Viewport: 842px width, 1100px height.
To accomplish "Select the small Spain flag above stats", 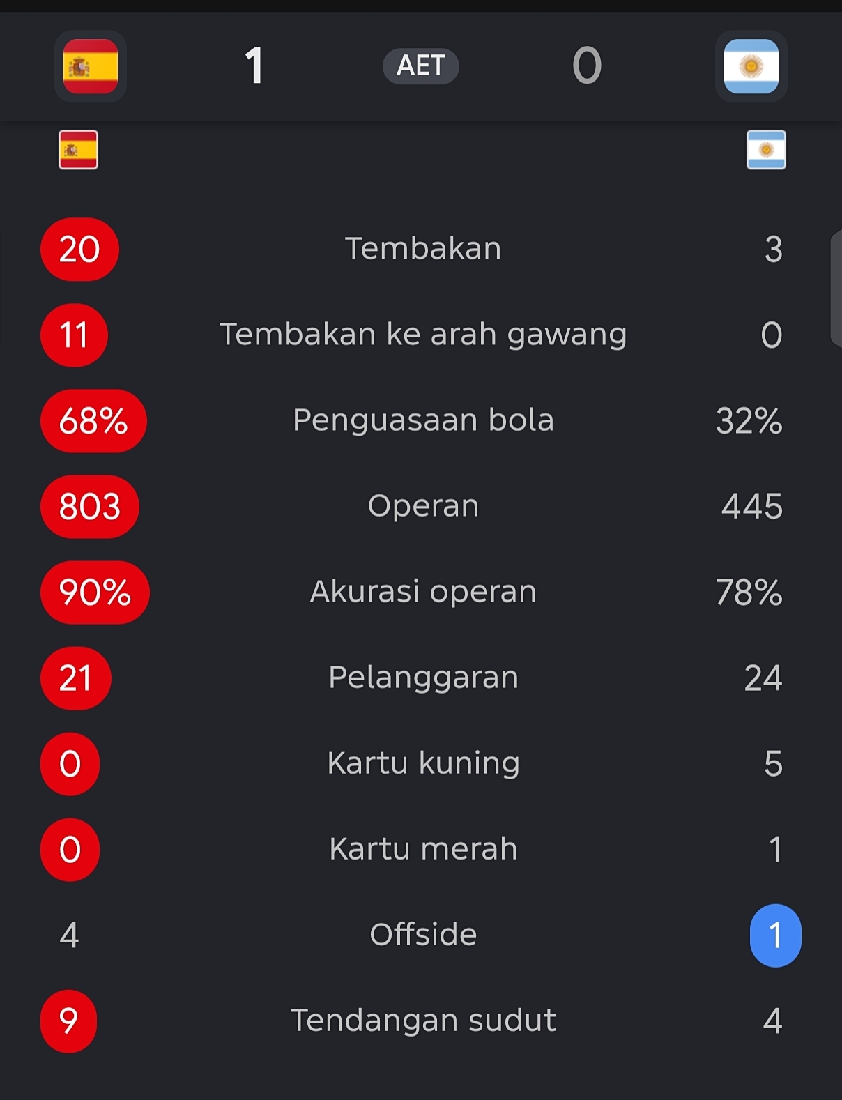I will tap(78, 150).
